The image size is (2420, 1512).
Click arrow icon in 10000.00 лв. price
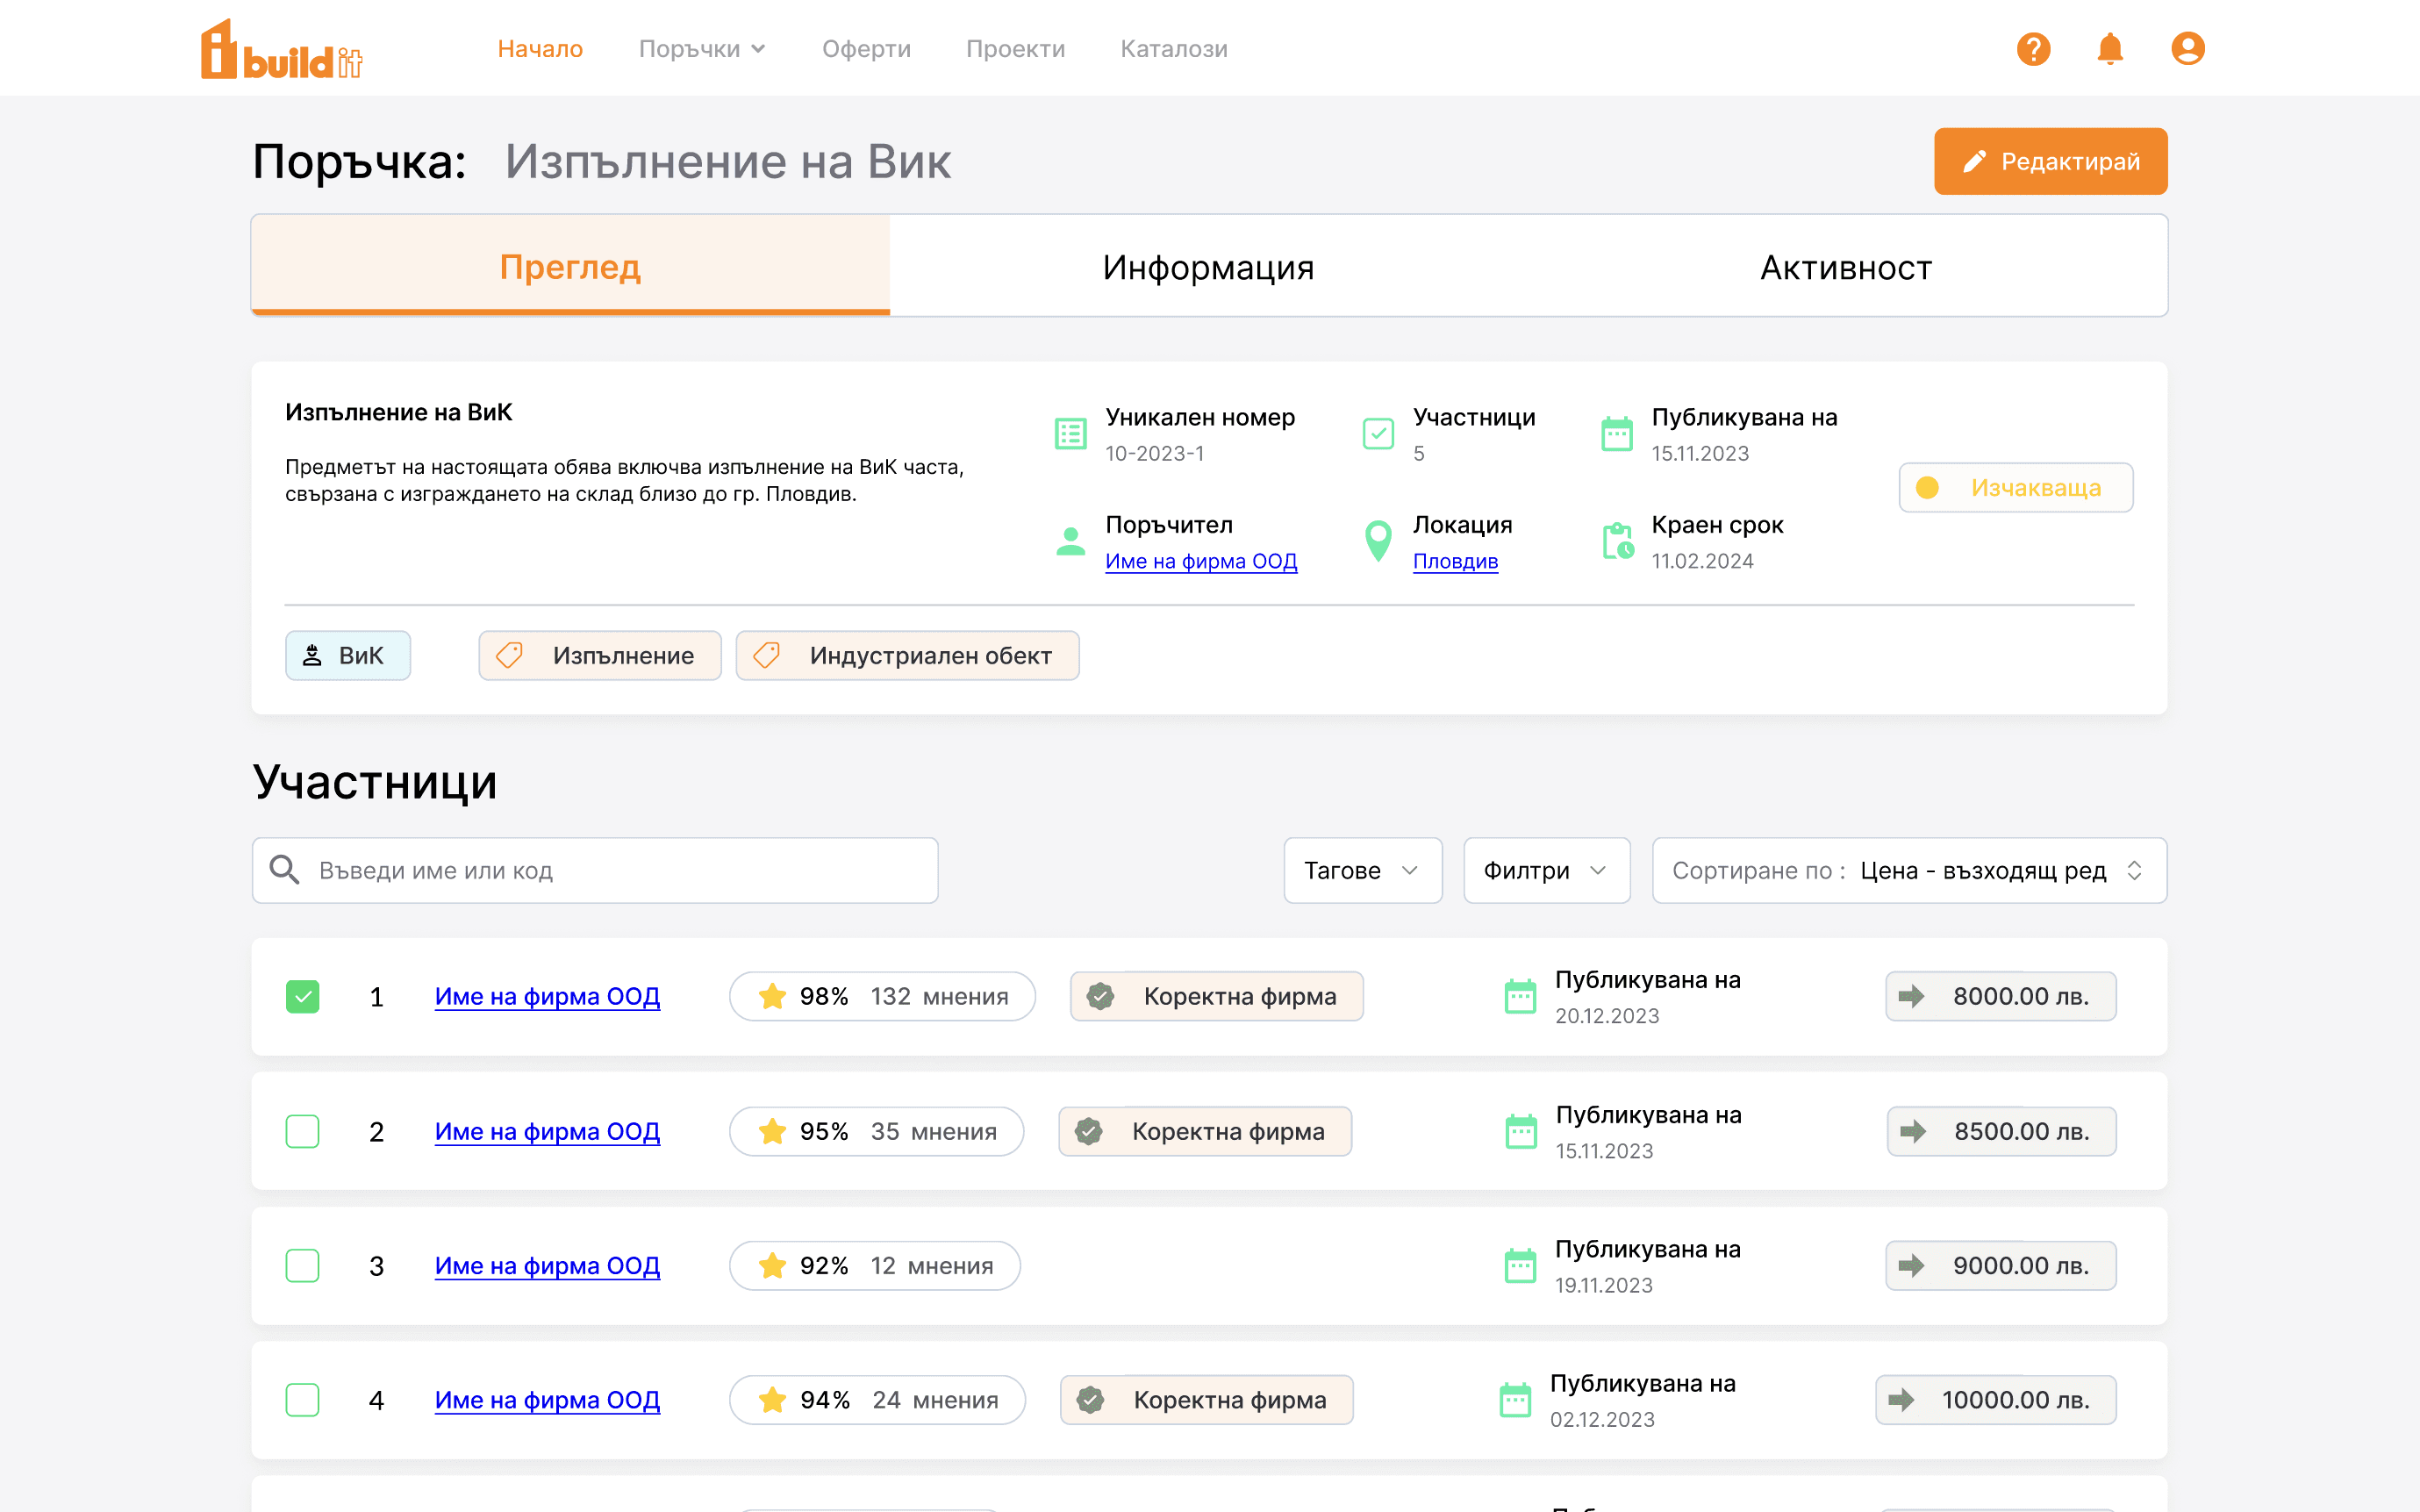(1901, 1400)
